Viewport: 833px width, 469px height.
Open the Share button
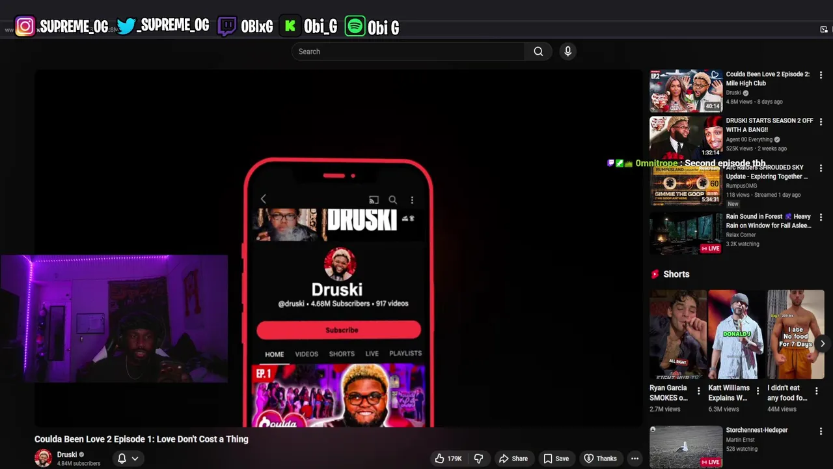pos(513,459)
